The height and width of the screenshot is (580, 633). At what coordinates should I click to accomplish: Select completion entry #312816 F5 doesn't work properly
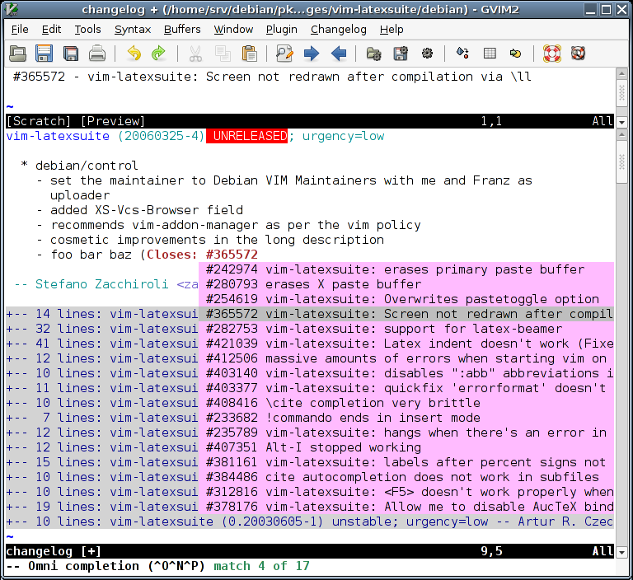point(406,492)
